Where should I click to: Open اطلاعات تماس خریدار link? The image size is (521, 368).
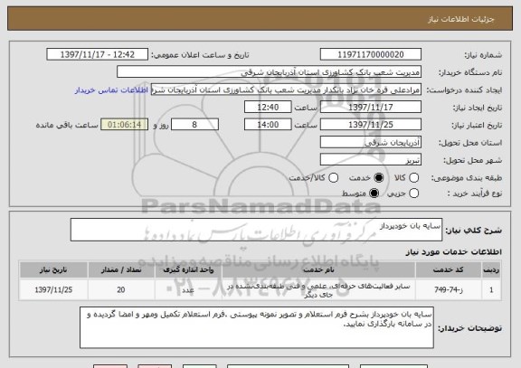[111, 90]
